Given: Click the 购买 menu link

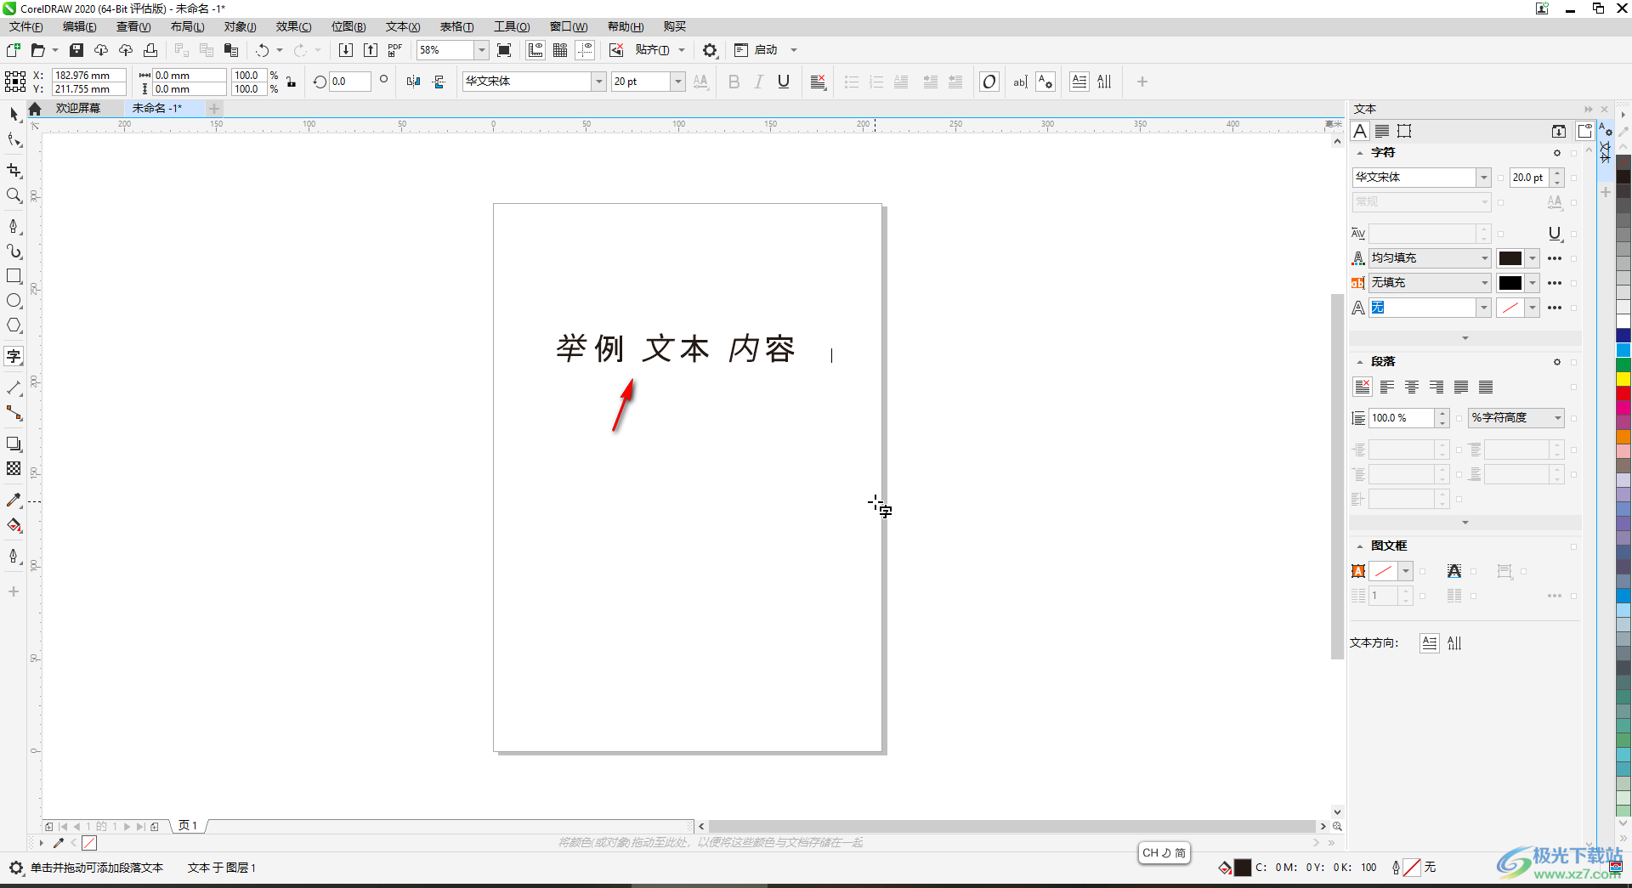Looking at the screenshot, I should [x=675, y=26].
